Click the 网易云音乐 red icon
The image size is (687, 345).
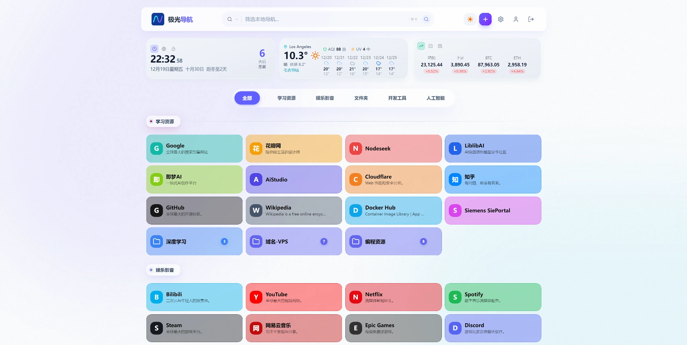(256, 328)
